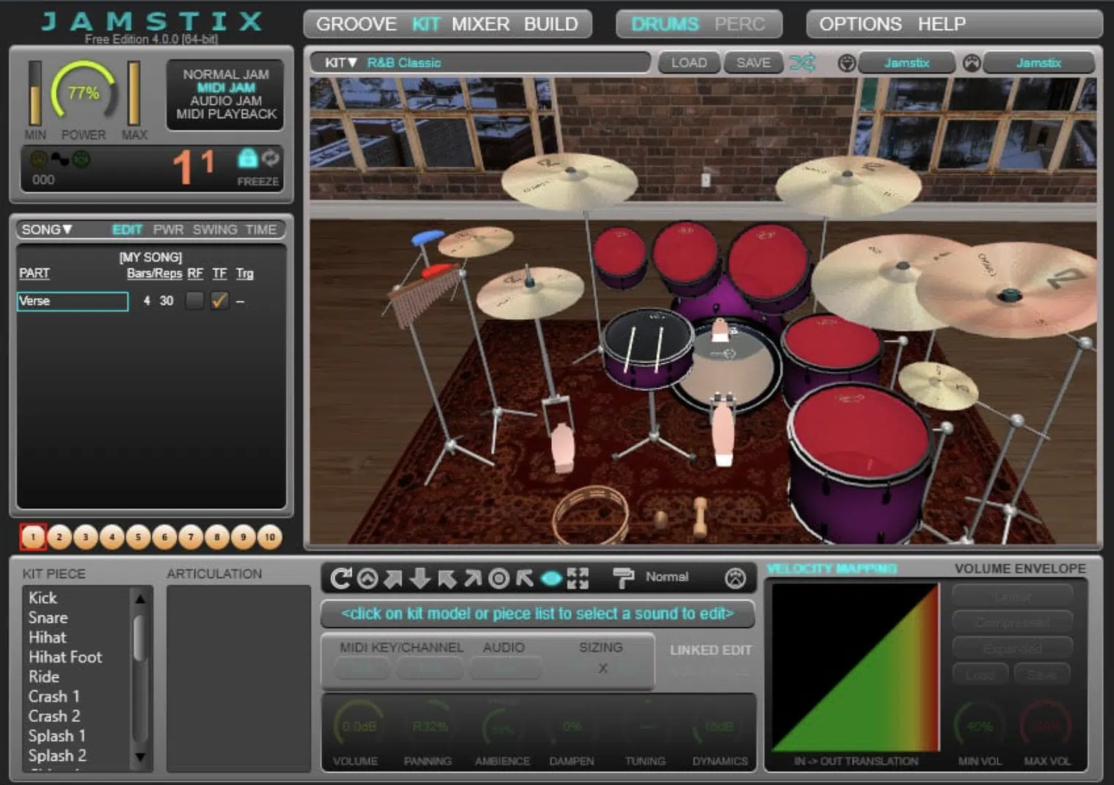Click the wave link icon between faces
This screenshot has width=1114, height=785.
[x=59, y=158]
